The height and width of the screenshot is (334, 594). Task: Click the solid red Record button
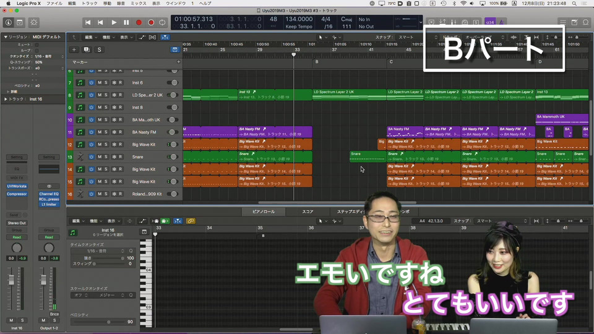(x=139, y=22)
